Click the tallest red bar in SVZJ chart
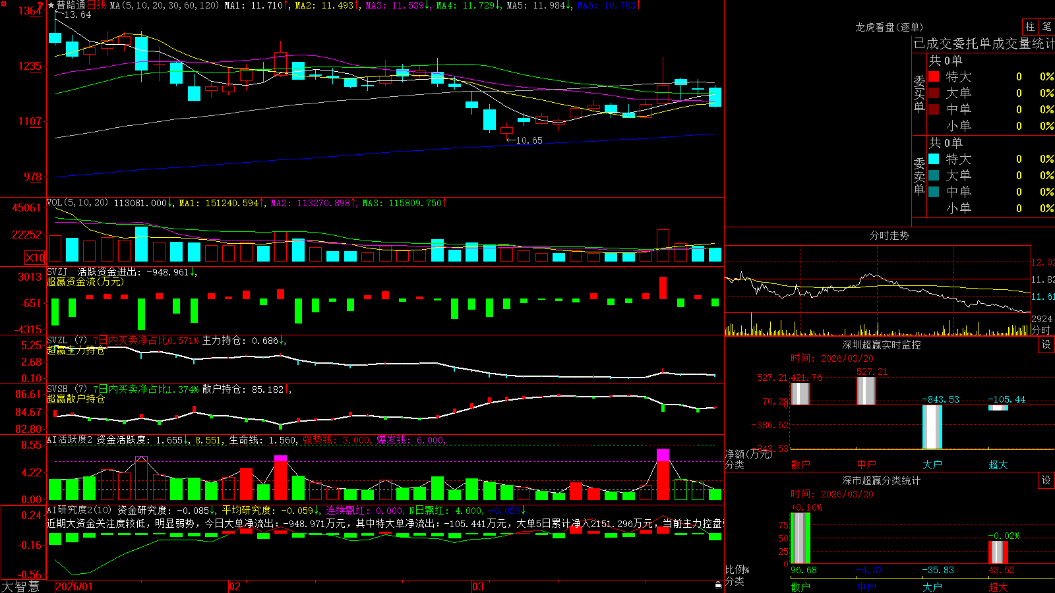This screenshot has height=593, width=1055. tap(663, 288)
